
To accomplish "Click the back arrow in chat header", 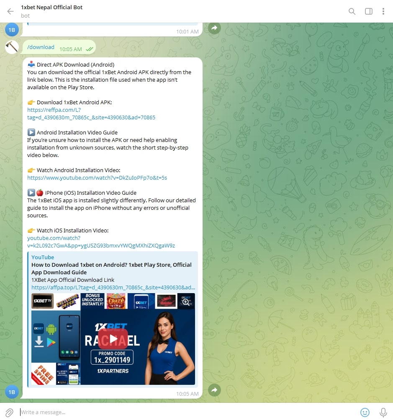I will pyautogui.click(x=10, y=11).
